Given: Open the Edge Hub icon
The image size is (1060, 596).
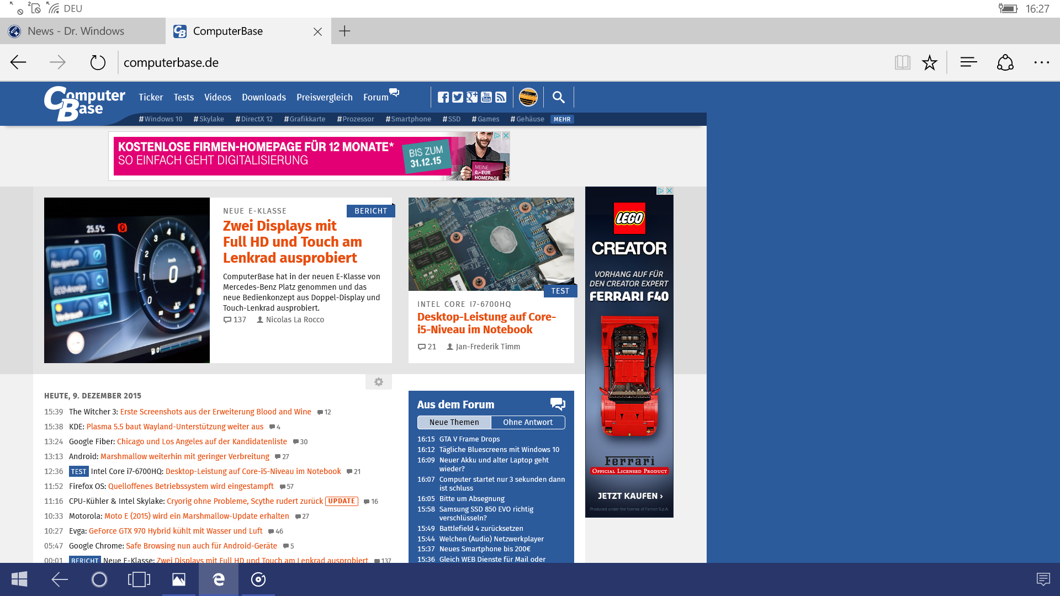Looking at the screenshot, I should point(968,62).
